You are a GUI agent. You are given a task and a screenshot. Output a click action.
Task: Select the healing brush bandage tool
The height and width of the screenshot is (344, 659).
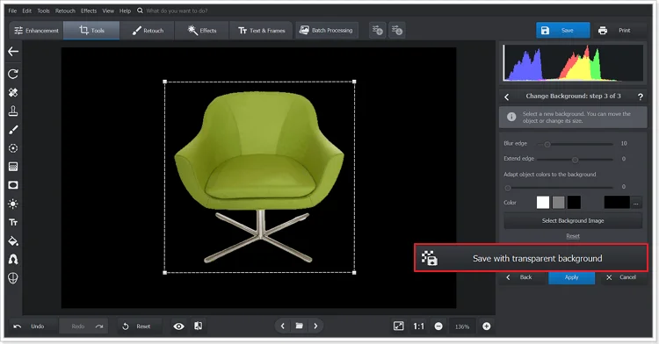[x=13, y=93]
